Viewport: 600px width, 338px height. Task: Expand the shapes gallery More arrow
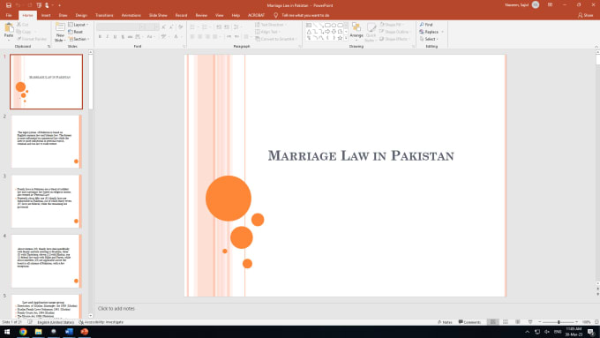click(x=346, y=38)
